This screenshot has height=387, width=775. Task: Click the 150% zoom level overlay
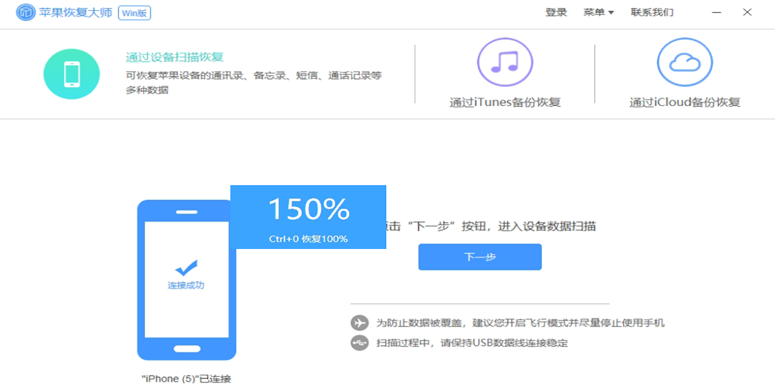coord(308,209)
